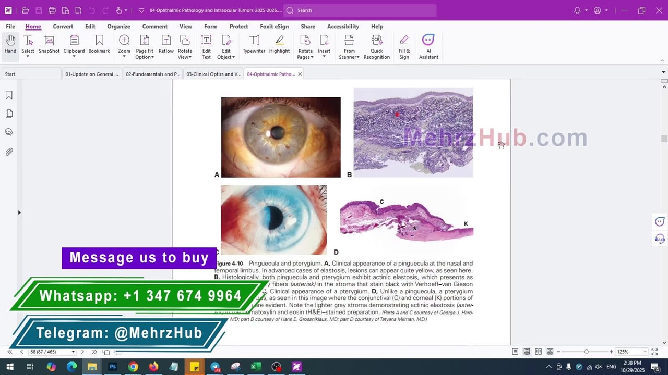Show the Attachments panel paperclip
Viewport: 668px width, 375px height.
(9, 152)
